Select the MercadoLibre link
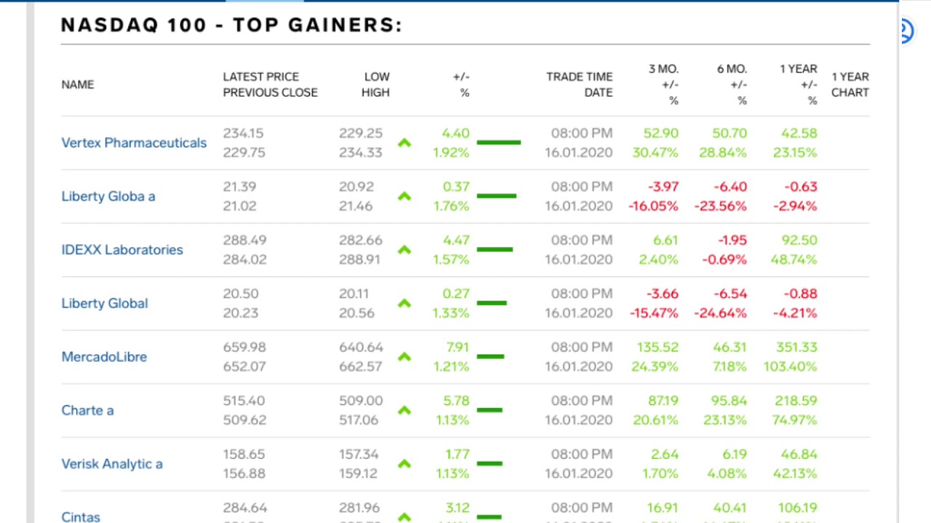931x523 pixels. tap(104, 357)
